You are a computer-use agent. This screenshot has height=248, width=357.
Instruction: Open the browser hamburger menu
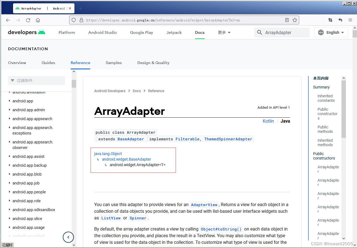(350, 20)
